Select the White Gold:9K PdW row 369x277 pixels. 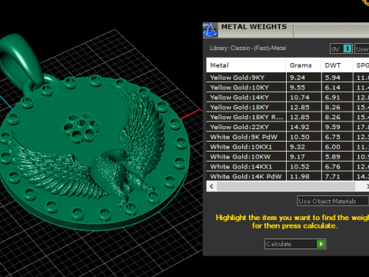pyautogui.click(x=288, y=137)
